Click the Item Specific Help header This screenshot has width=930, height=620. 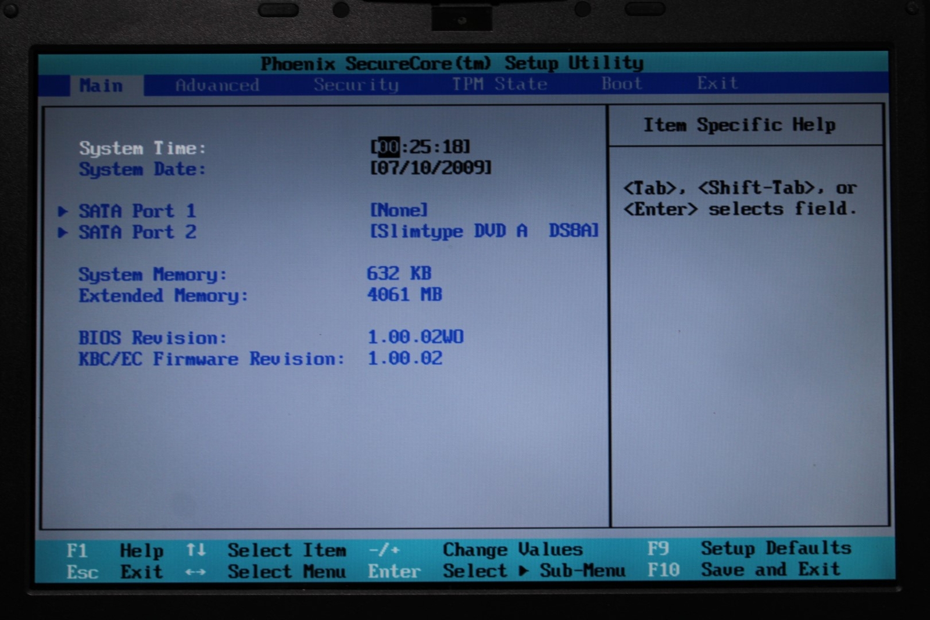click(x=739, y=124)
